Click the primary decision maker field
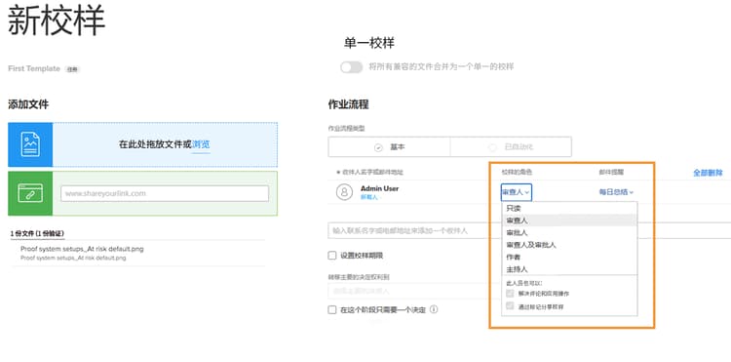 tap(409, 291)
